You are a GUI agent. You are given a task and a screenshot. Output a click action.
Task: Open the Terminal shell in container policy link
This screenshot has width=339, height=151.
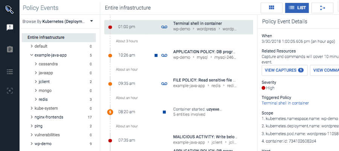[285, 103]
